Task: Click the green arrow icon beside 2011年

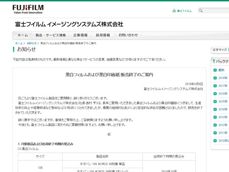Action: 215,133
